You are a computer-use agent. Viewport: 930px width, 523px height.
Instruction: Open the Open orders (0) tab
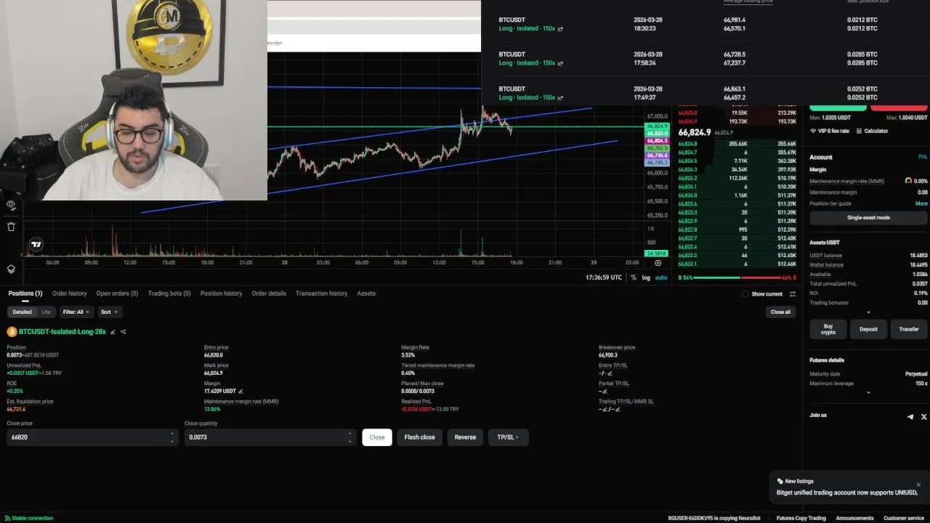117,293
